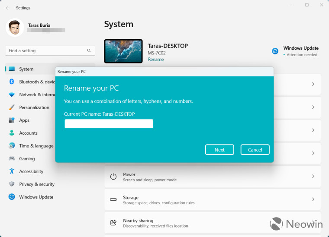Click the Accounts person icon
Screen dimensions: 329x237
[x=12, y=133]
